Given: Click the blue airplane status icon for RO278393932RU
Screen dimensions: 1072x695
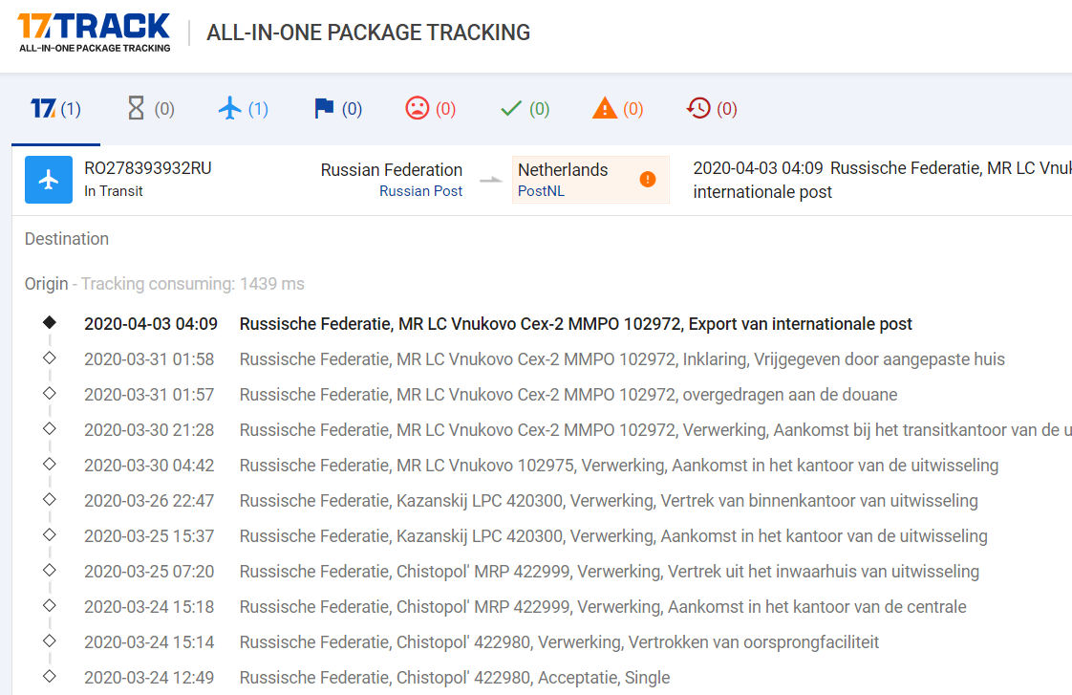Looking at the screenshot, I should coord(49,180).
